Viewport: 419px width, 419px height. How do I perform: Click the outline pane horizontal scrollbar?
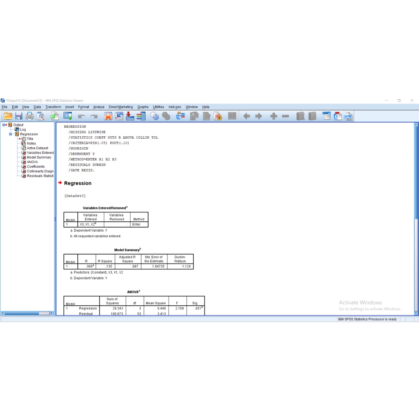[x=27, y=313]
